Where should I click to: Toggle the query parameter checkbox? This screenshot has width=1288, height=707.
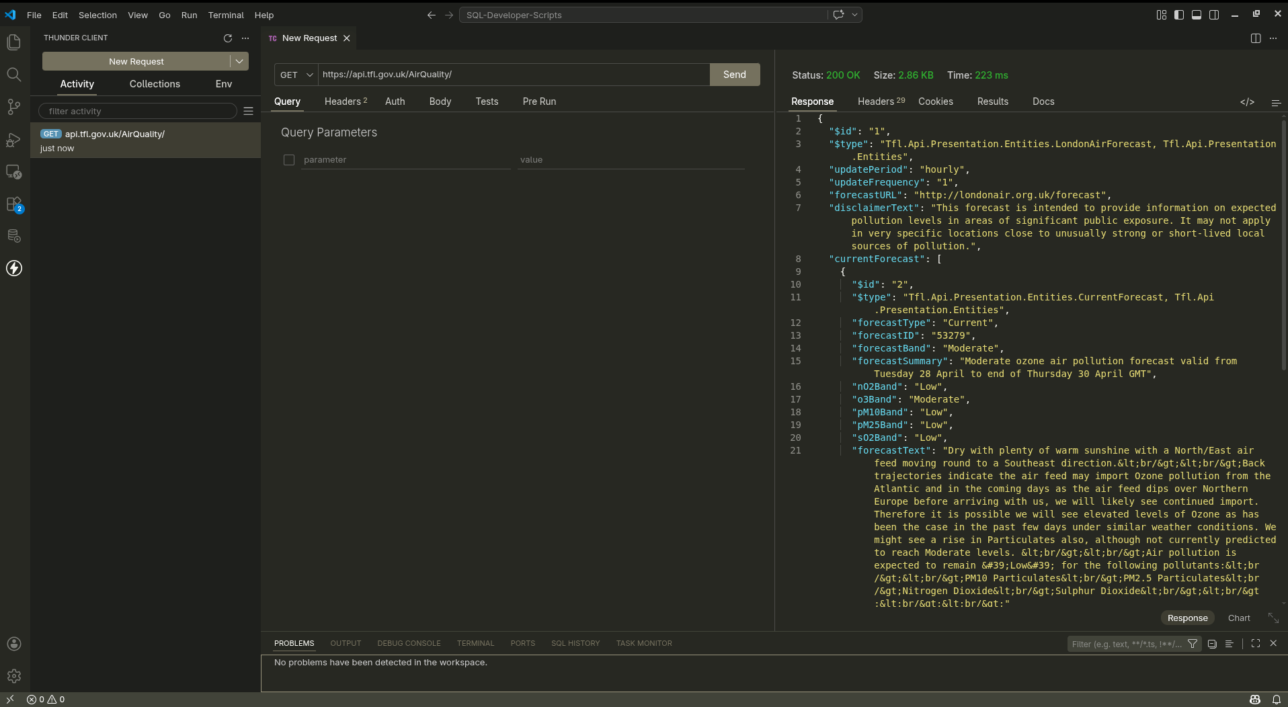289,160
